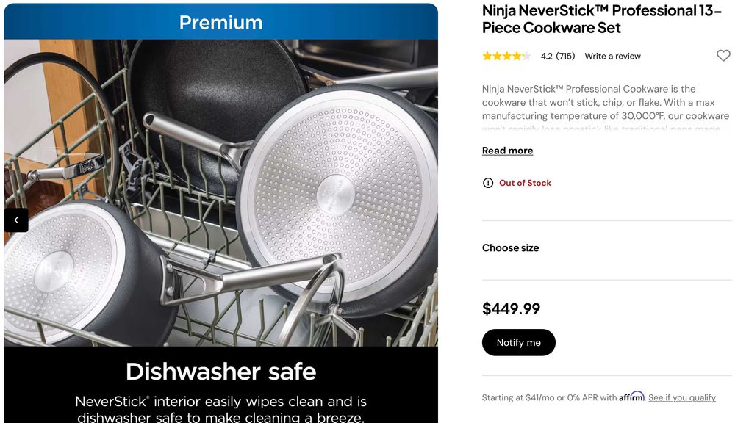Click the Notify me button
Screen dimensions: 735x423
[518, 342]
